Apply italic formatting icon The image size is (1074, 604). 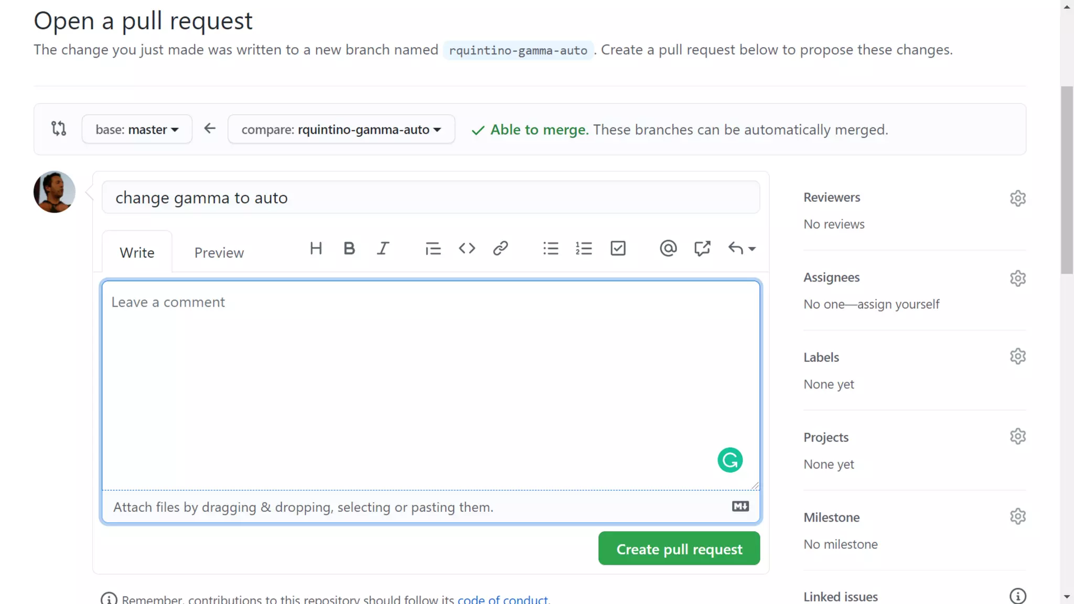tap(383, 249)
